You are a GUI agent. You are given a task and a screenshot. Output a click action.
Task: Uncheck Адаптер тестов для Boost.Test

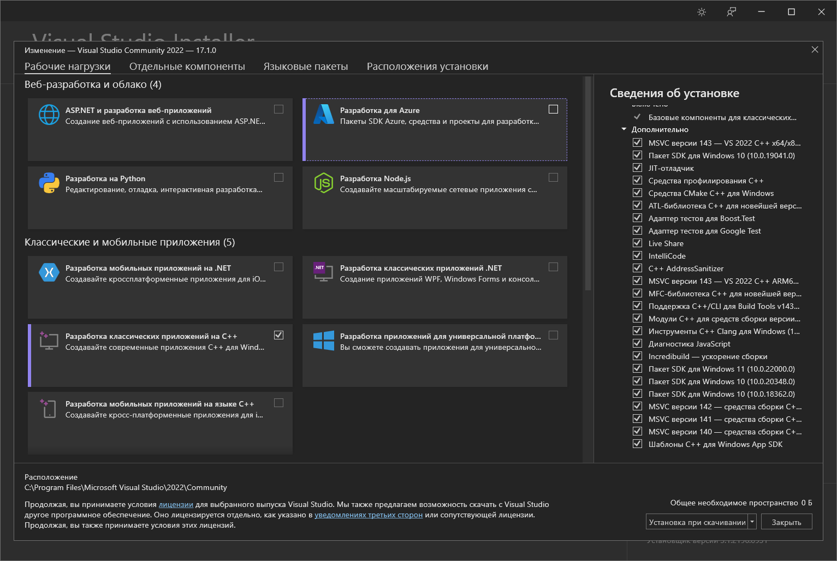(637, 218)
